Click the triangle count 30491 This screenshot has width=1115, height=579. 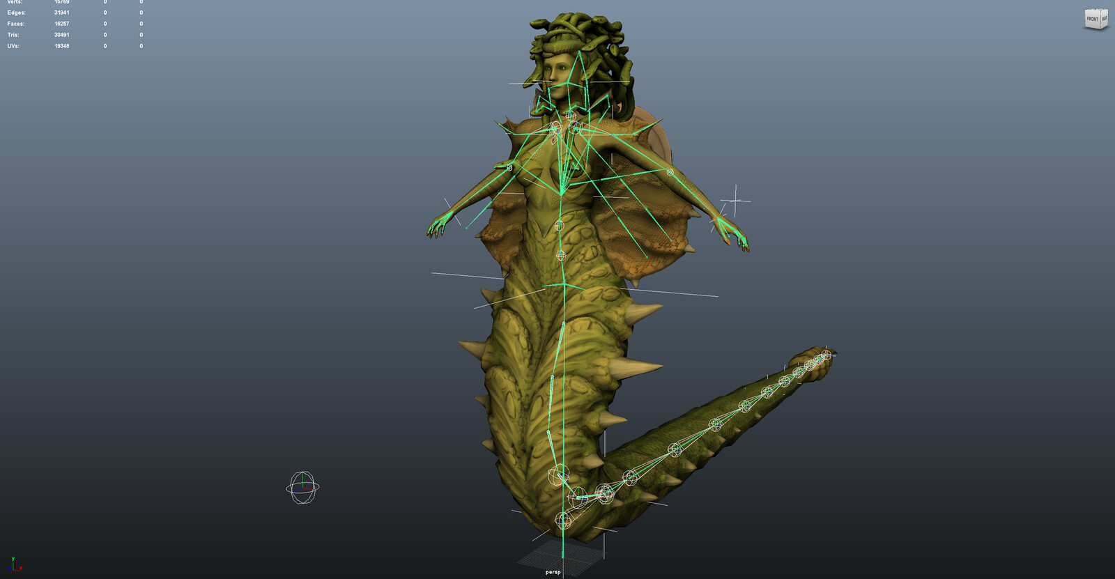click(x=61, y=35)
